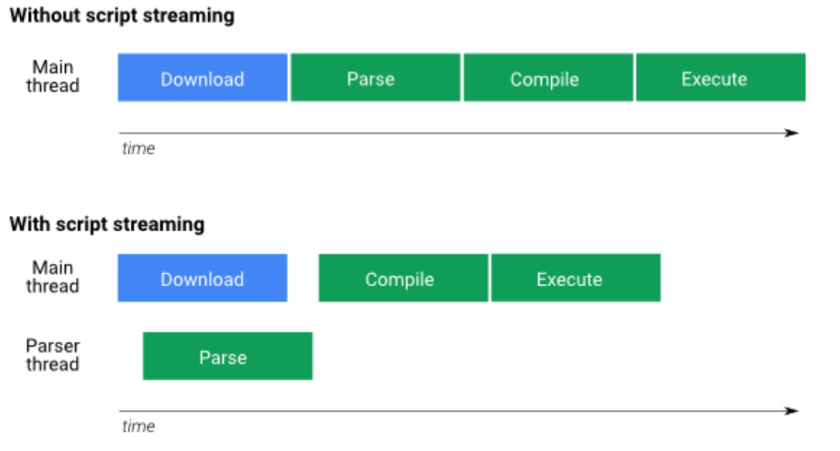Click the "time" label under the first timeline
This screenshot has width=840, height=451.
[x=138, y=149]
